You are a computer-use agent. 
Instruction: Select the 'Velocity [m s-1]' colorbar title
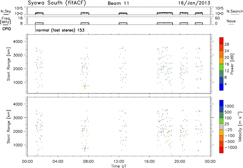[x=240, y=126]
